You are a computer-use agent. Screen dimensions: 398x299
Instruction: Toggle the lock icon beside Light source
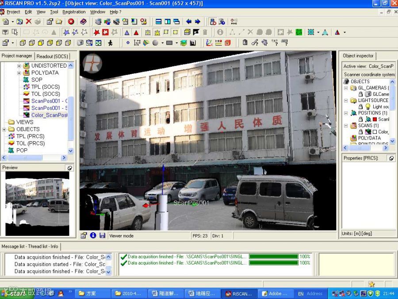pyautogui.click(x=361, y=107)
